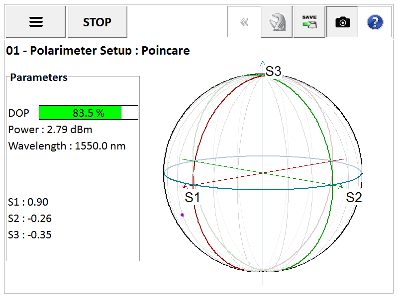
Task: Click the S1 : 0.90 value
Action: point(28,202)
